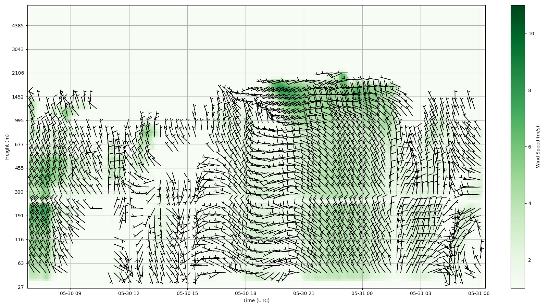Click the colorbar tick label 2

(530, 260)
